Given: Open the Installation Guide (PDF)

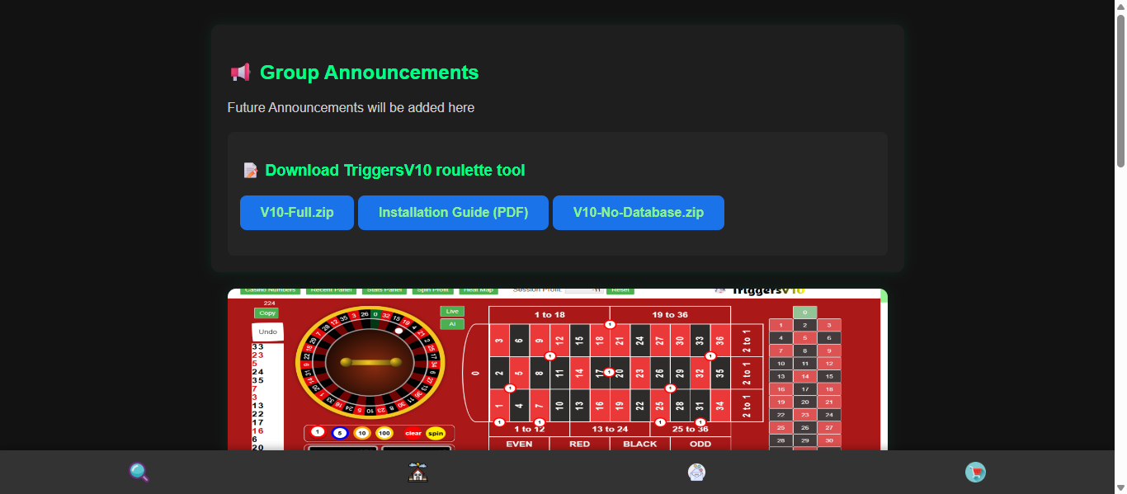Looking at the screenshot, I should click(x=453, y=213).
